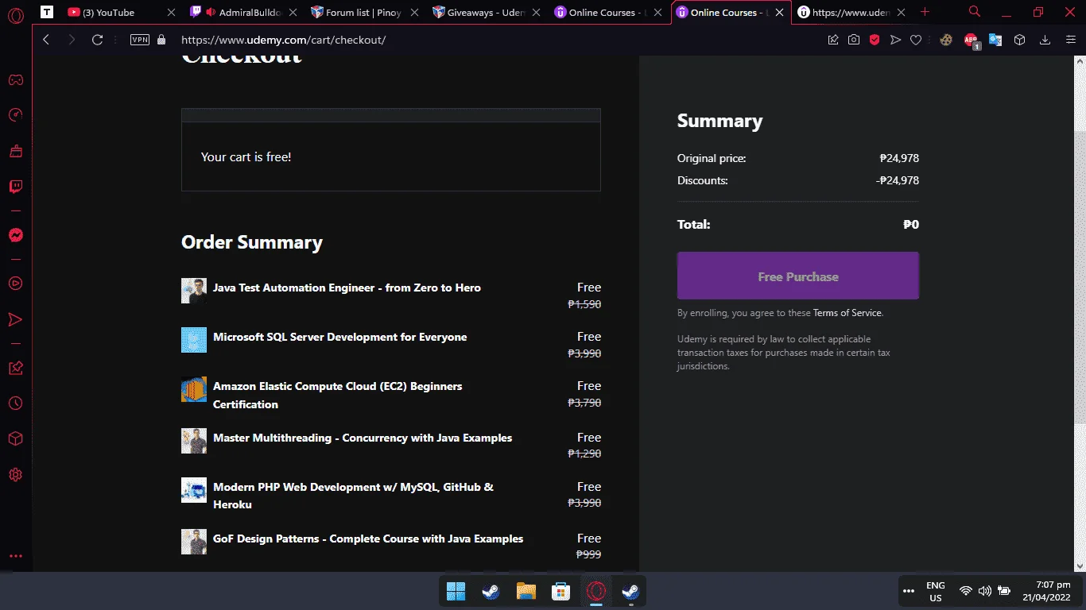1086x610 pixels.
Task: Take a snapshot with the camera icon
Action: pyautogui.click(x=854, y=40)
